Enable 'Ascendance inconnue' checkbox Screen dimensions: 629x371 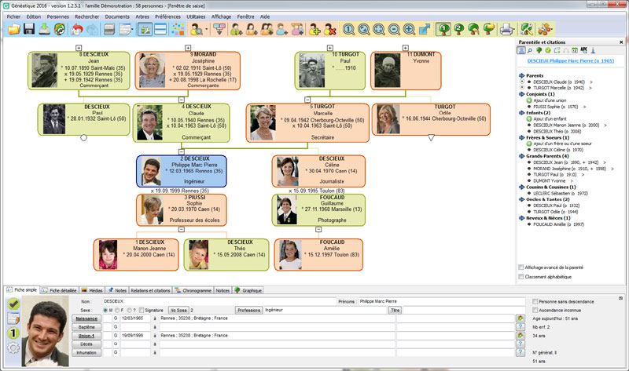(535, 310)
